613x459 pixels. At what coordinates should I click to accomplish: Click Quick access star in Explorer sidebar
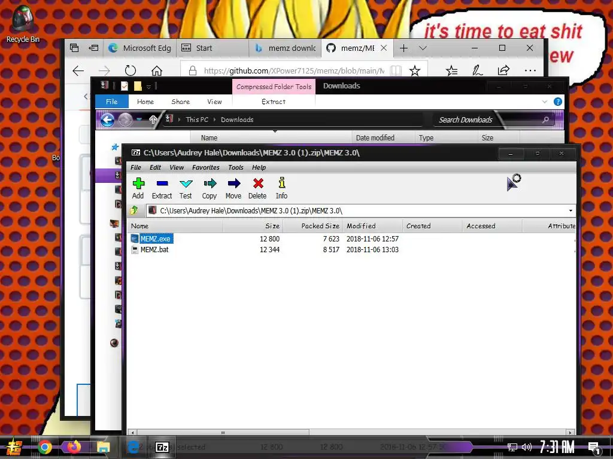coord(115,147)
